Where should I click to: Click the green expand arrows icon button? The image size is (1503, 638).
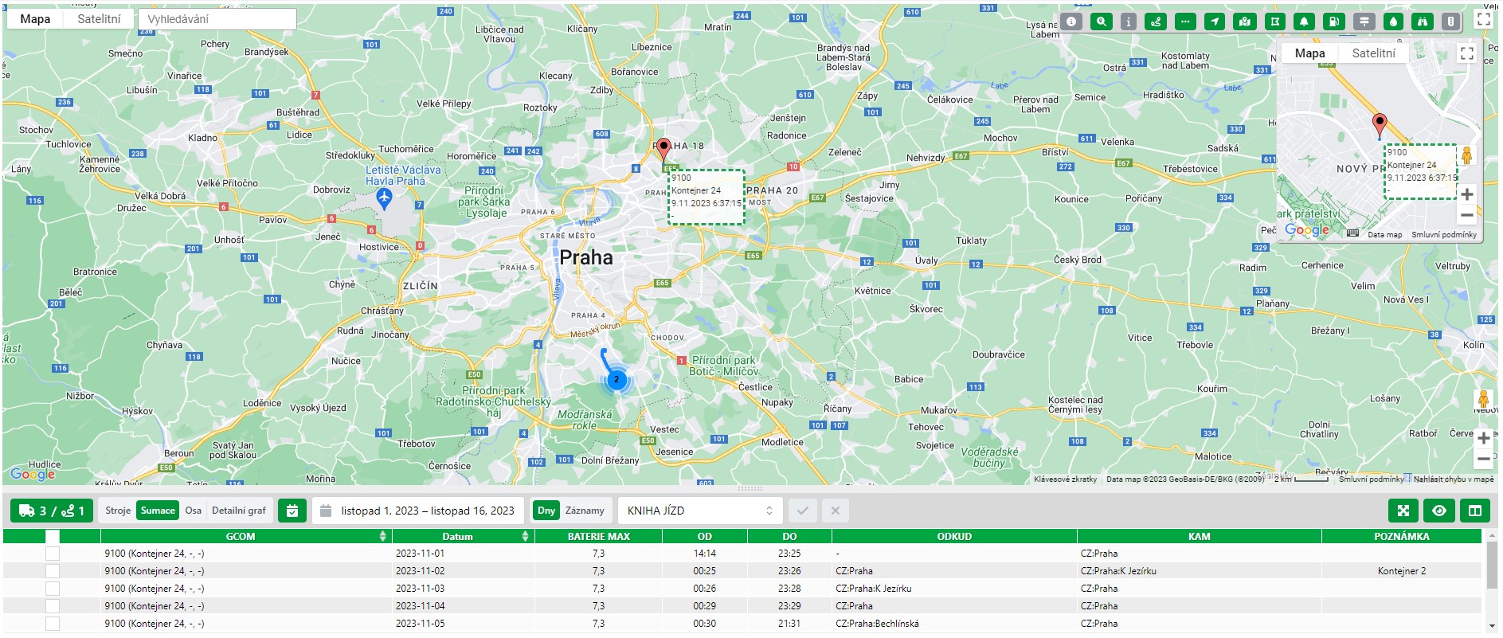tap(1403, 511)
